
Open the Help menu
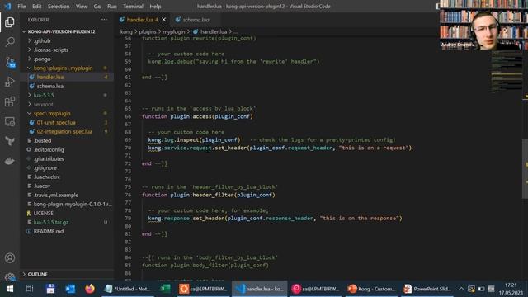[155, 7]
